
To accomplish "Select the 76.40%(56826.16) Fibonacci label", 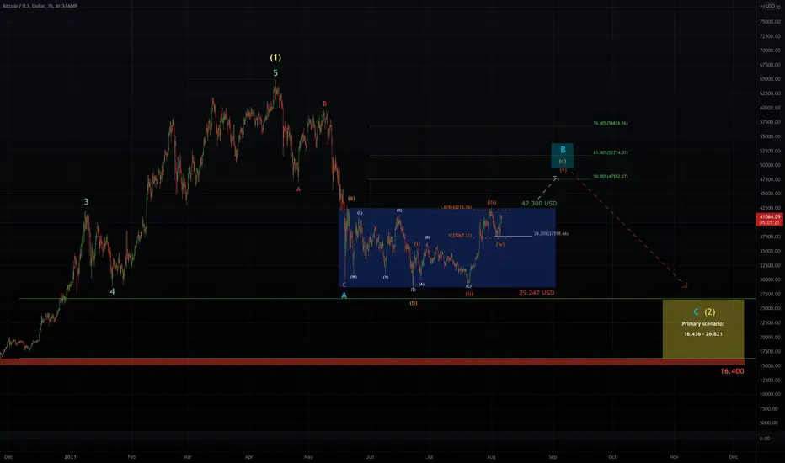I will pos(611,123).
